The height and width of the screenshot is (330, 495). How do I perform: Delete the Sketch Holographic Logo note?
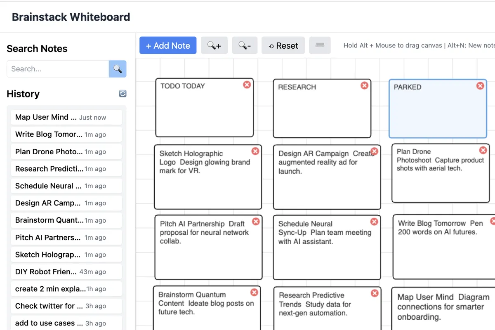(x=255, y=151)
